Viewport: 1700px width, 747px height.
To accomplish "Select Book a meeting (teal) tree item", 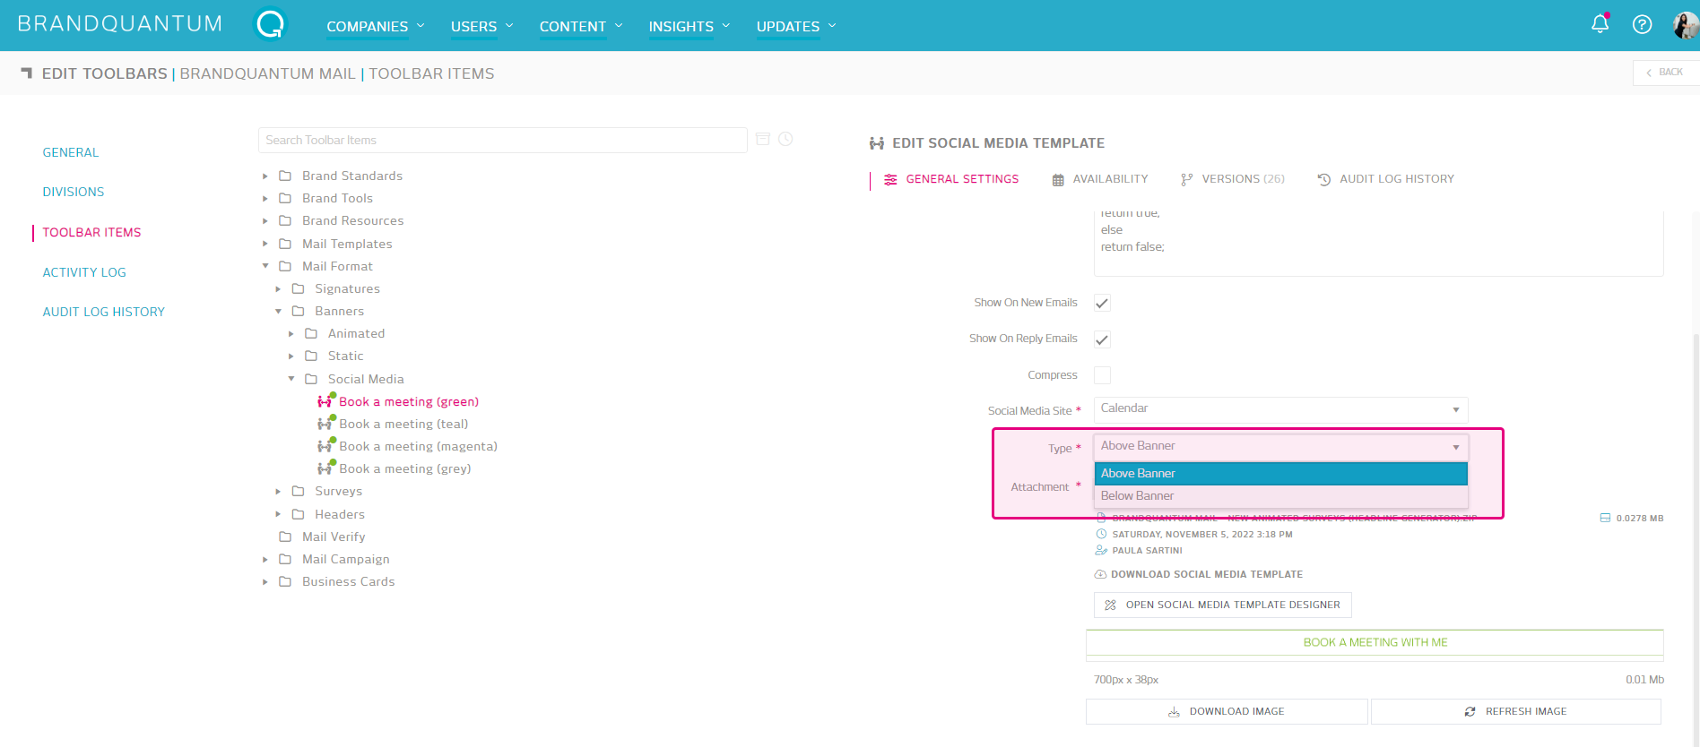I will (403, 424).
